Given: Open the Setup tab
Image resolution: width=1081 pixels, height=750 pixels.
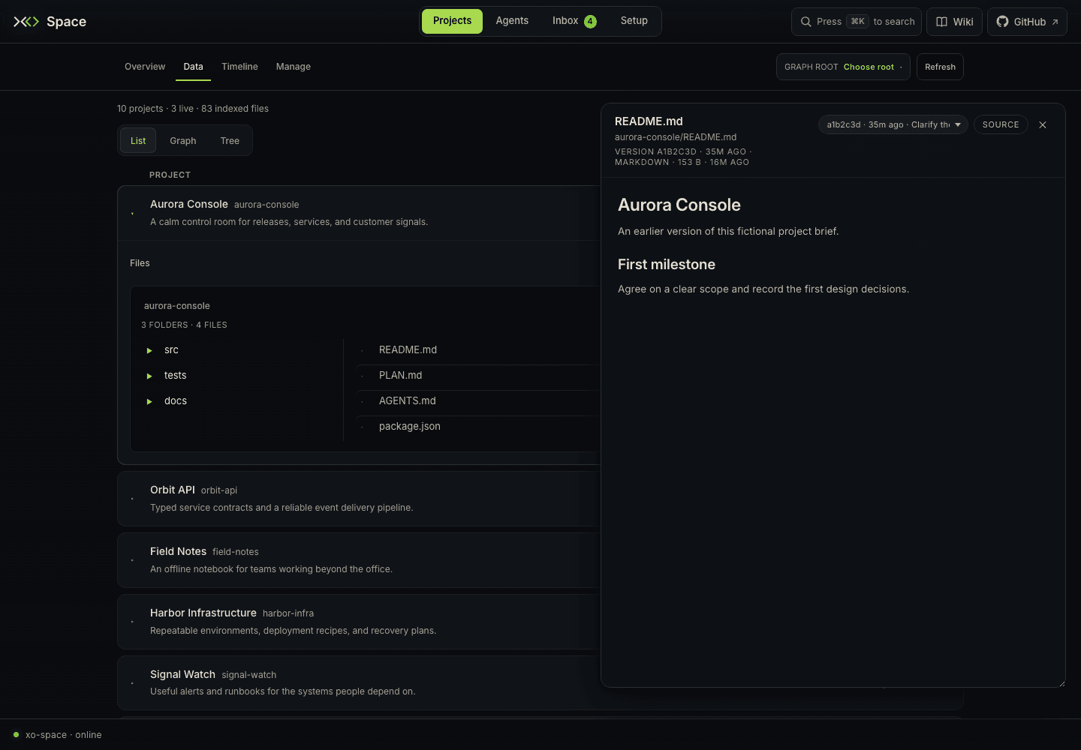Looking at the screenshot, I should pyautogui.click(x=634, y=21).
